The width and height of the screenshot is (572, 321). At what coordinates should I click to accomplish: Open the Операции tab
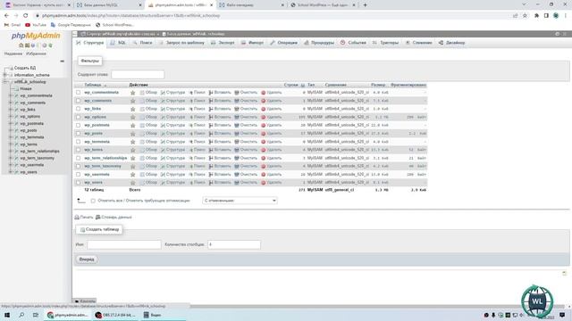(x=284, y=43)
